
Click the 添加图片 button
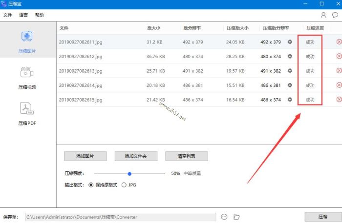click(85, 156)
